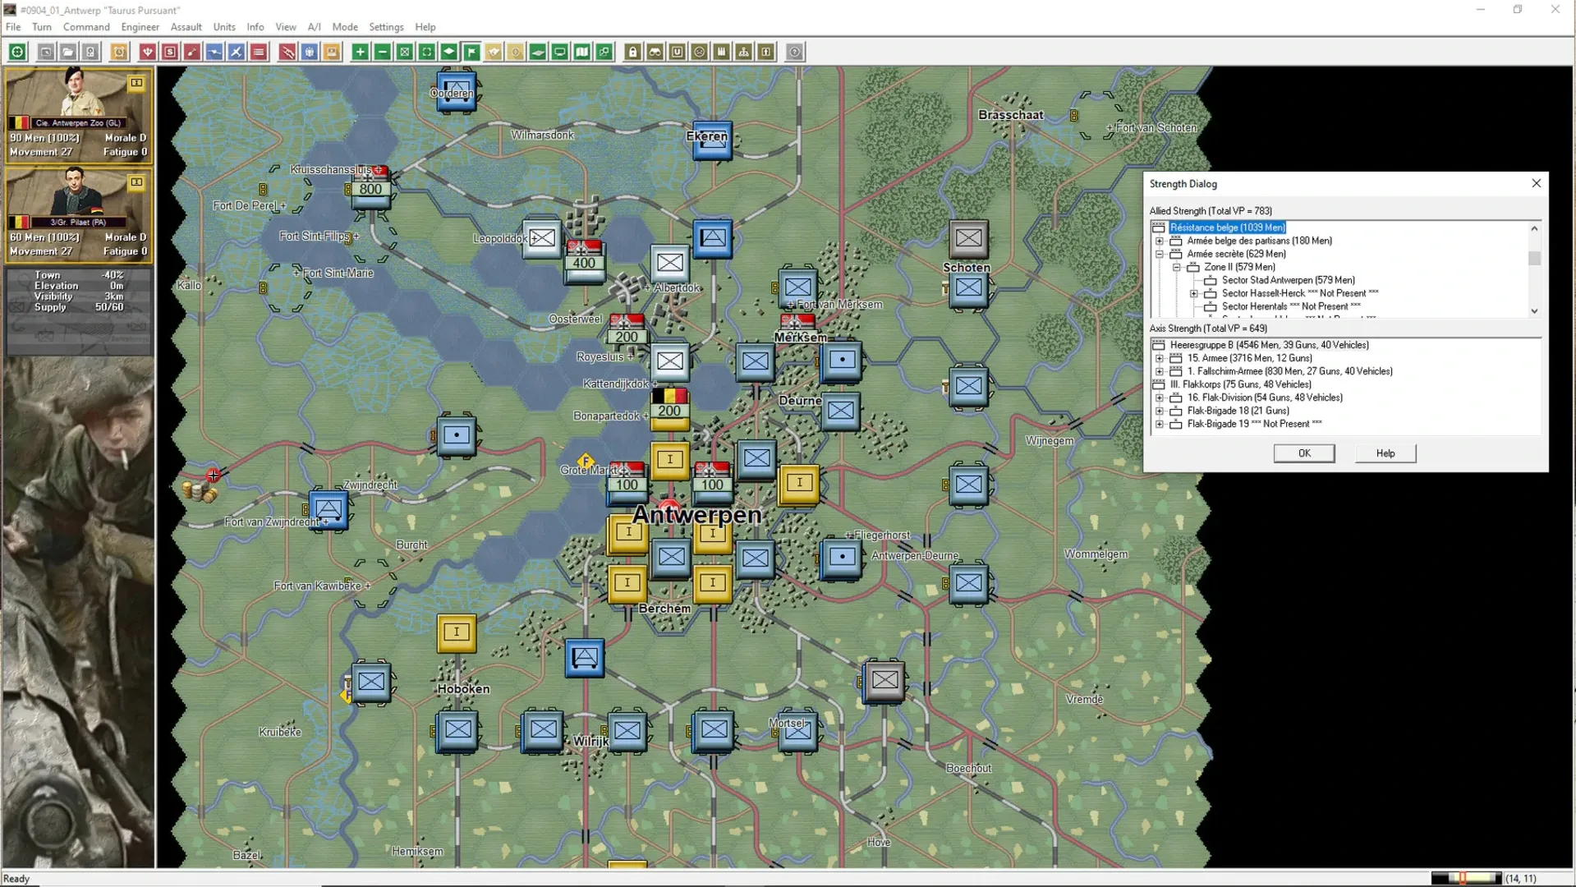Open the Assault menu
Screen dimensions: 1576x887
[186, 27]
